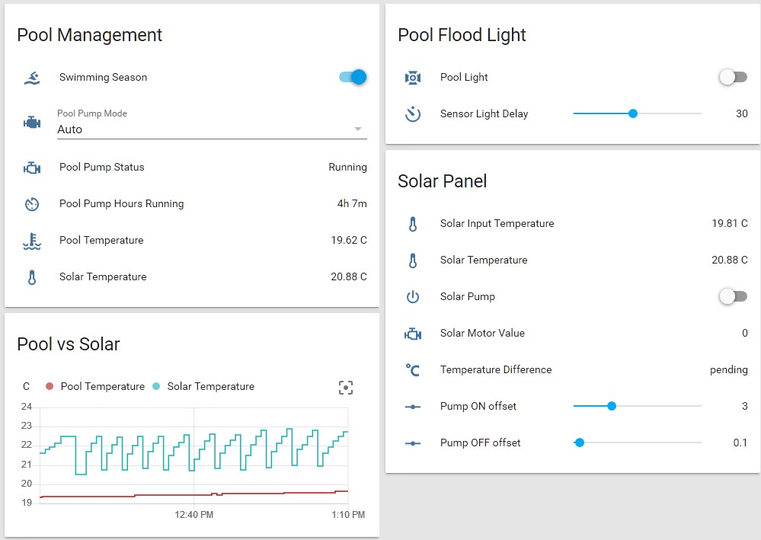Open the Pool Pump Mode dropdown

pyautogui.click(x=206, y=129)
